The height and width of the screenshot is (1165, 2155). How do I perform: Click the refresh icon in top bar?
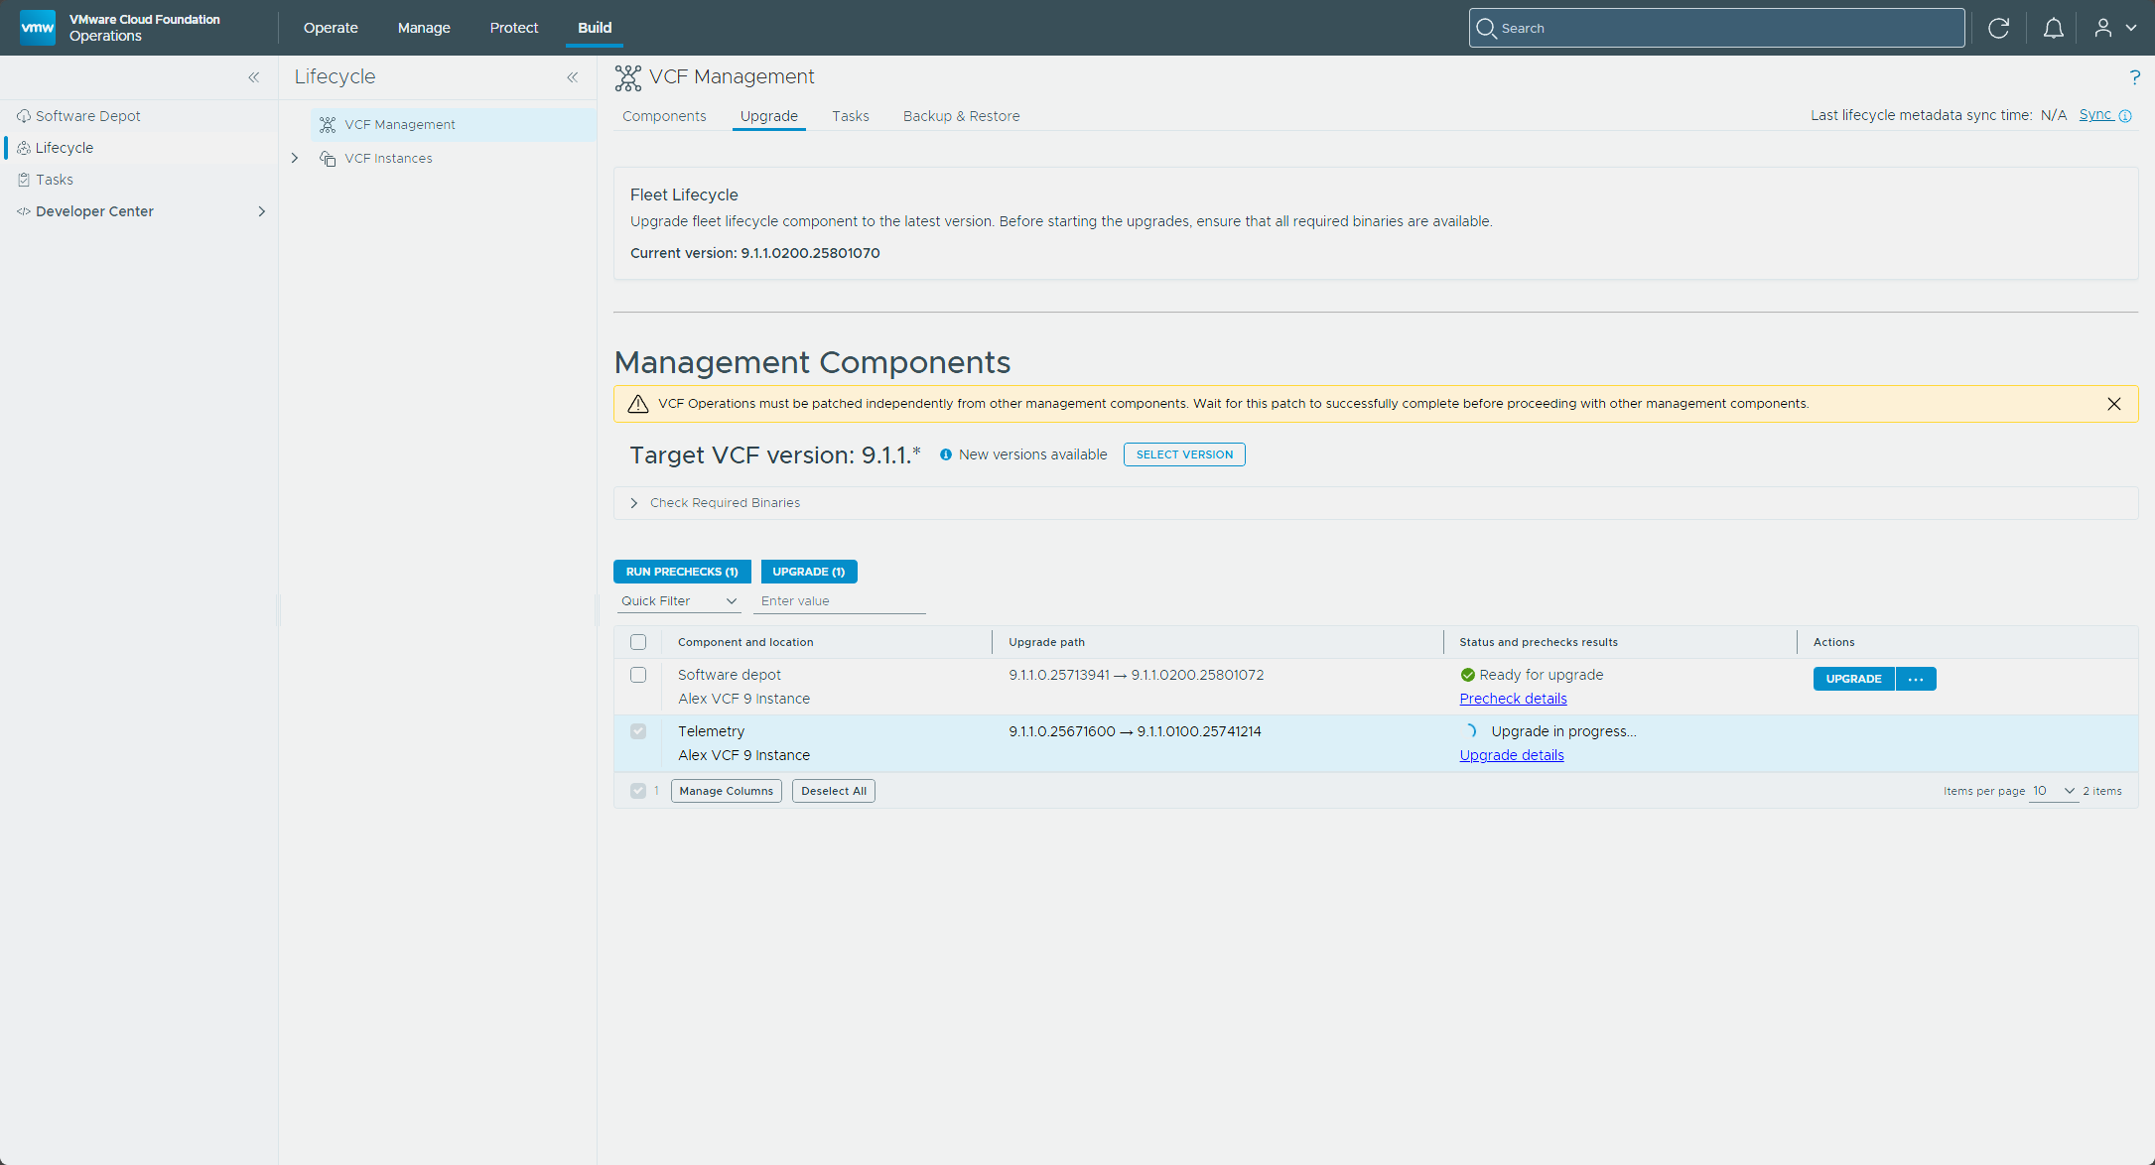click(1999, 28)
